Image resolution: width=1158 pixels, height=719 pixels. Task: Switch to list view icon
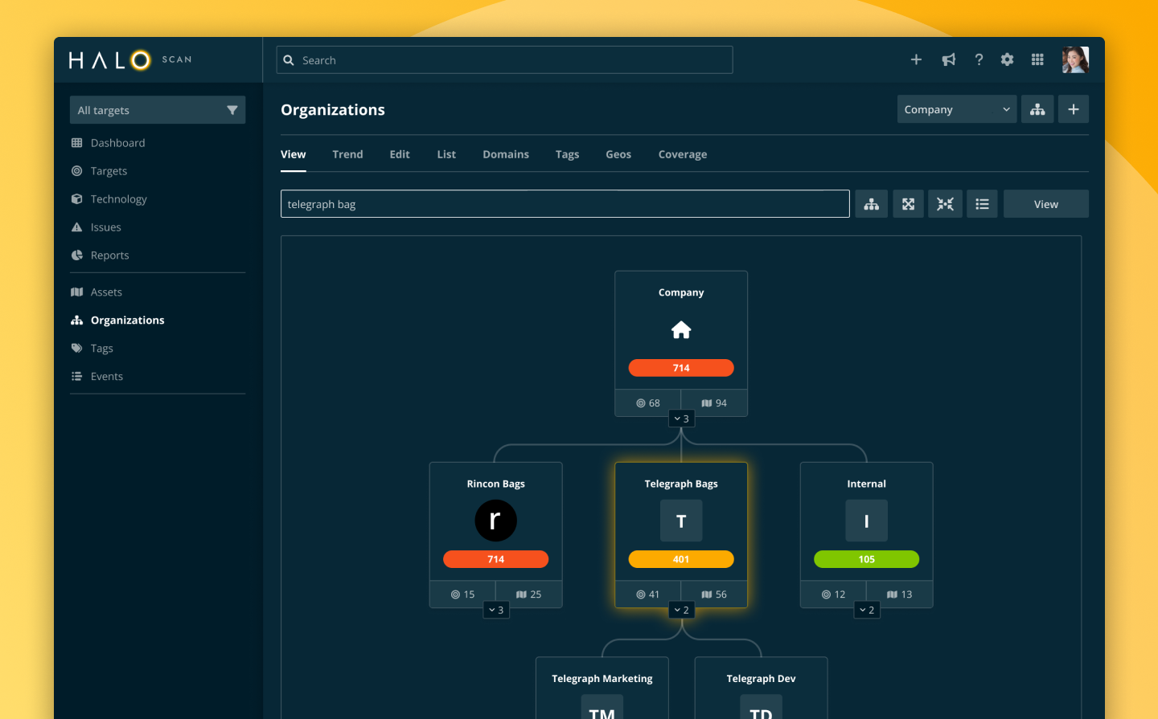click(x=983, y=204)
